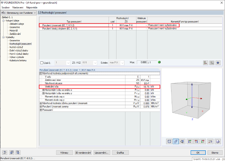Open the help icon button
The image size is (225, 161).
(5, 152)
